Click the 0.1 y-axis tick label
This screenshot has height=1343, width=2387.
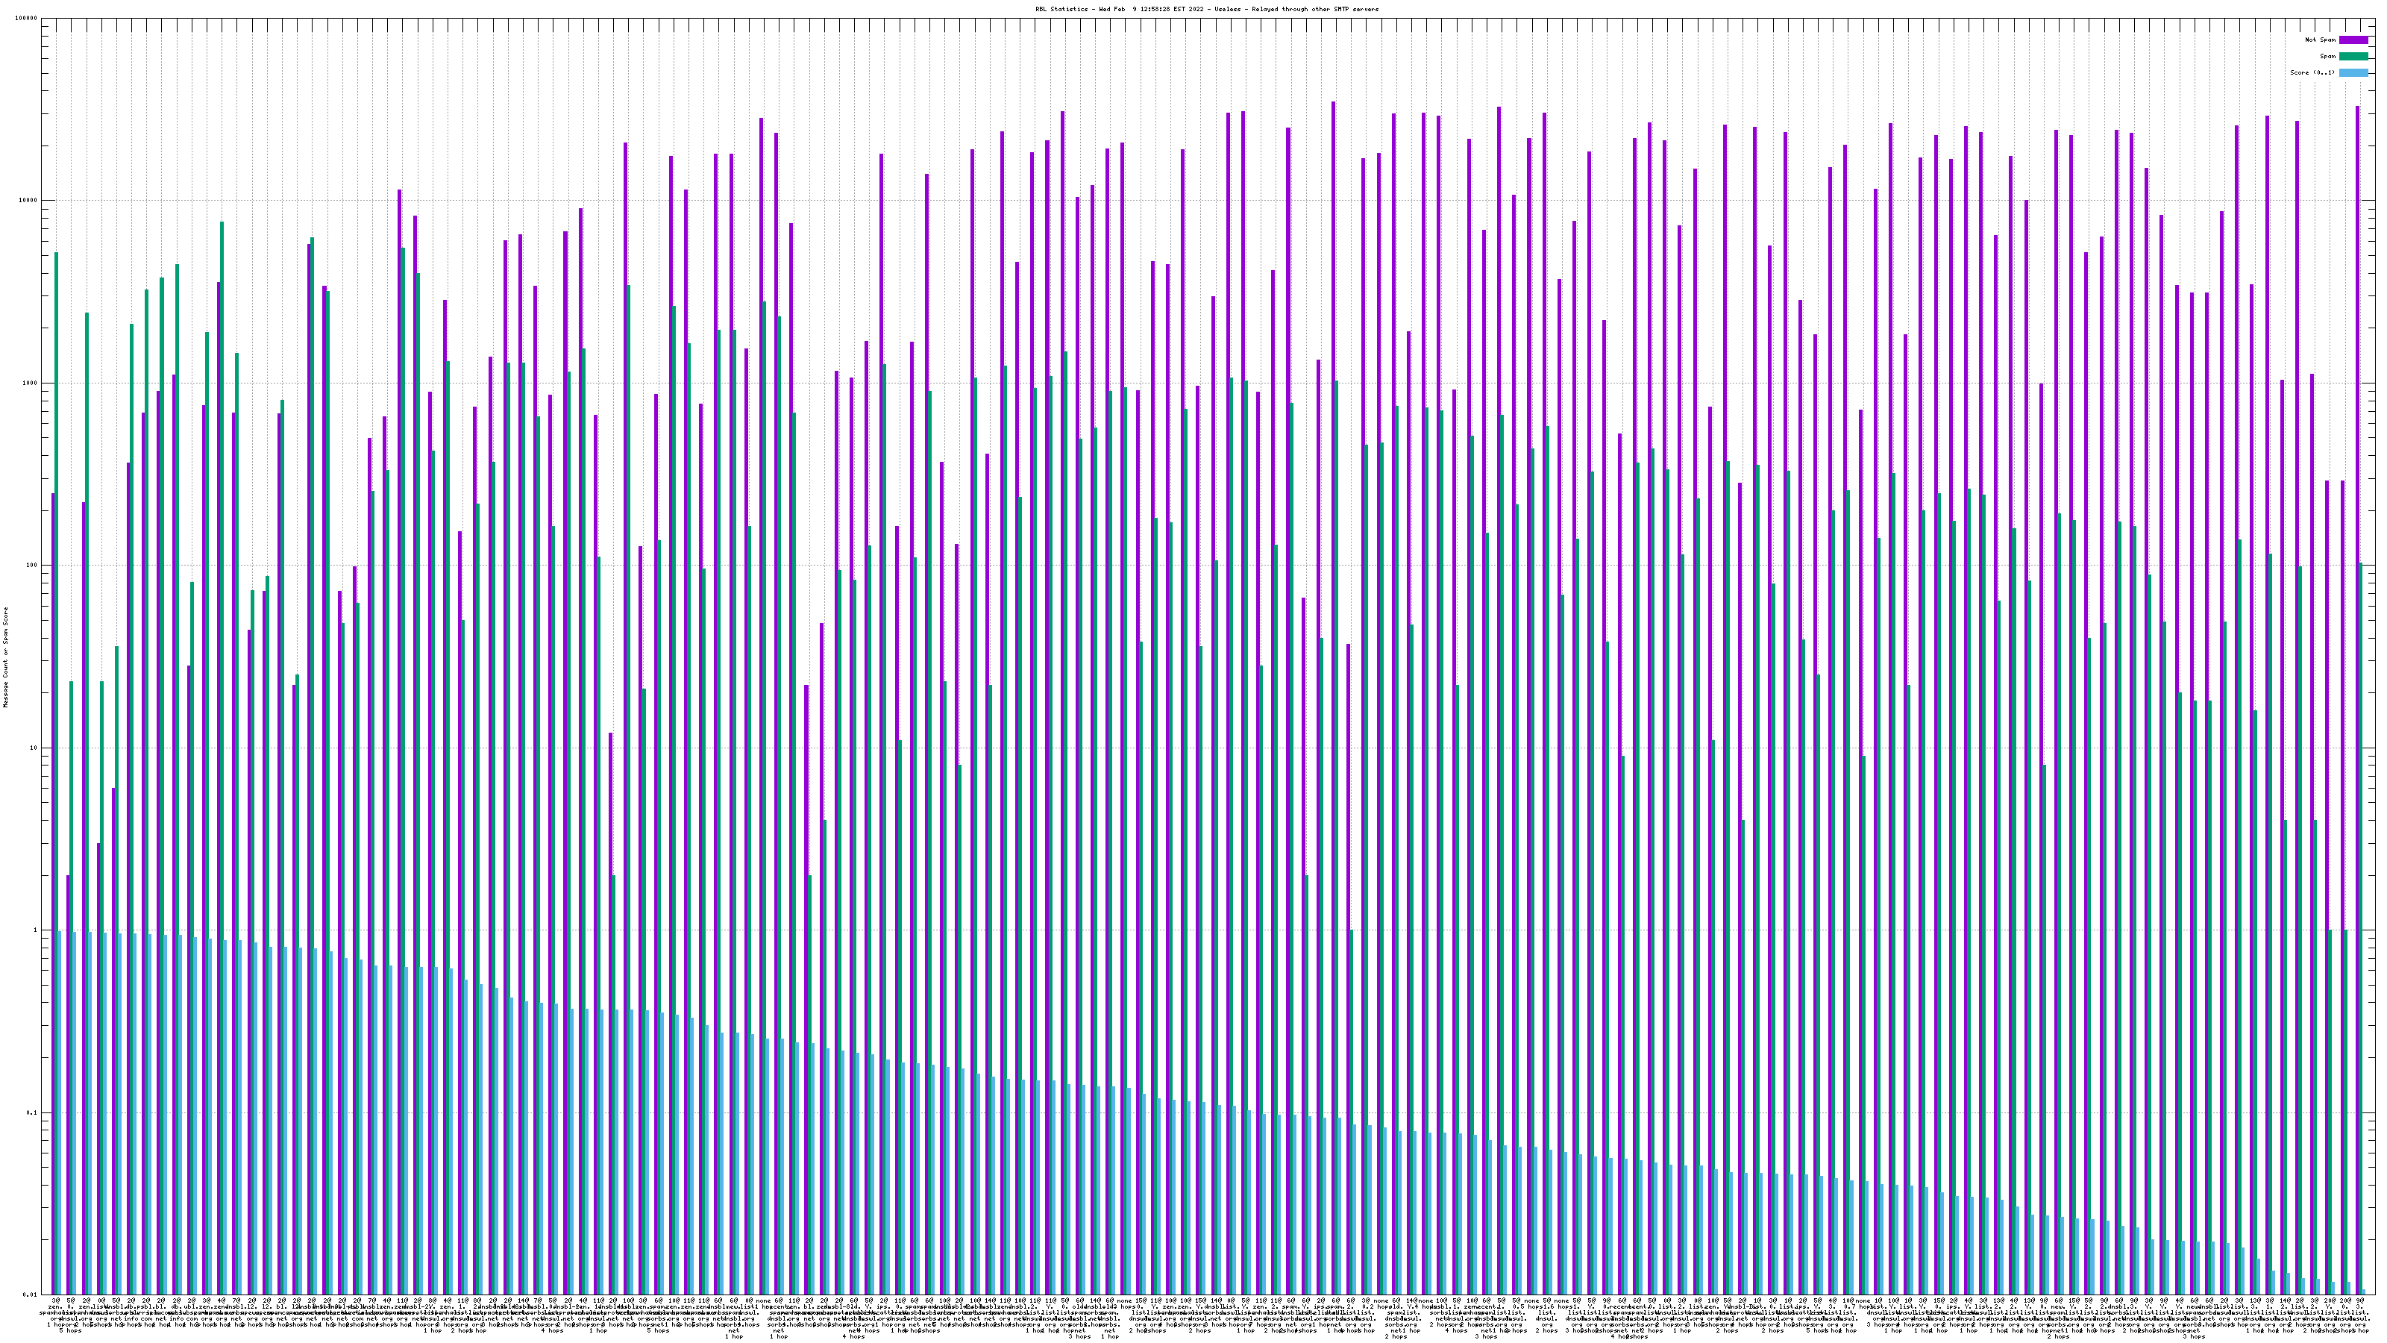click(x=32, y=1113)
